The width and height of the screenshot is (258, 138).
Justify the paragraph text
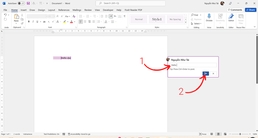94,22
